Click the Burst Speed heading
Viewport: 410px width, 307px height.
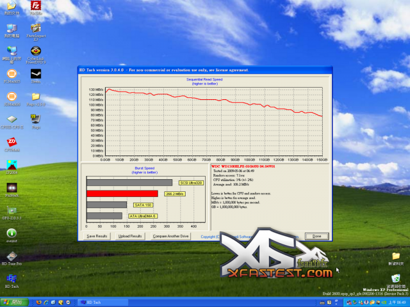(x=145, y=168)
